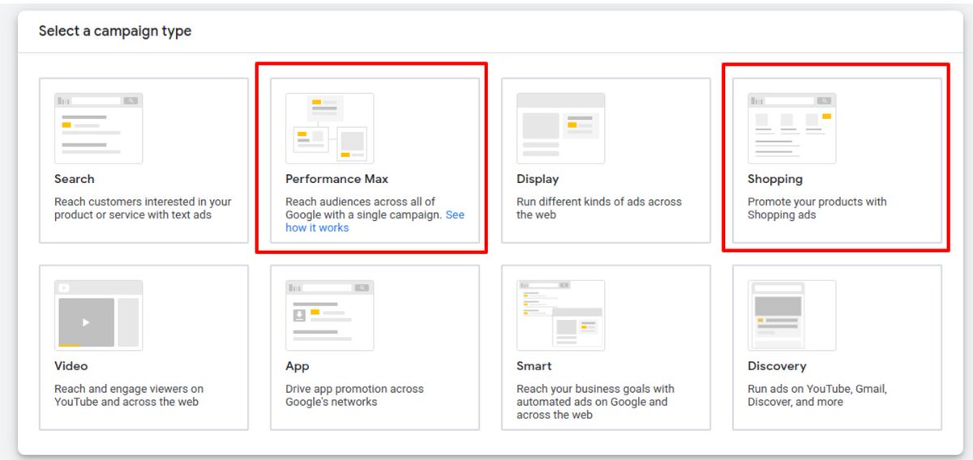973x460 pixels.
Task: Click the Performance Max campaign illustration
Action: [x=329, y=128]
